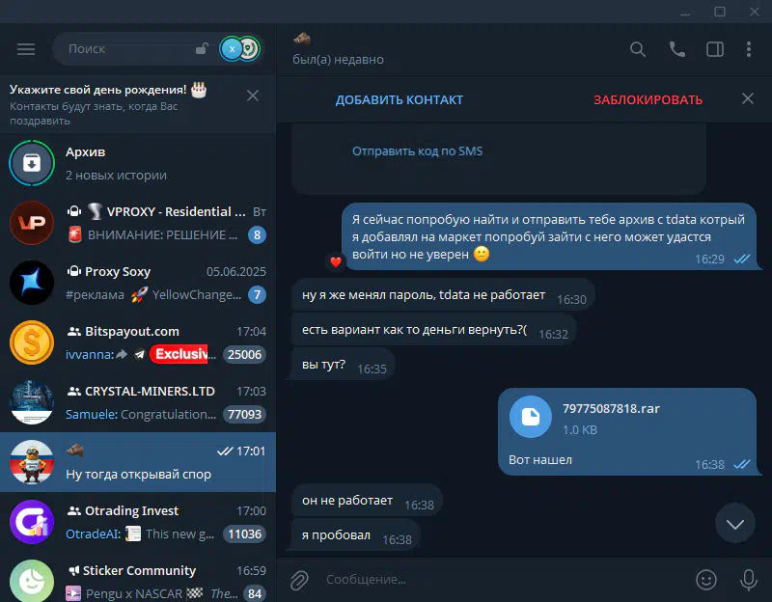The image size is (772, 602).
Task: Download the 79775087818.rar file
Action: pos(530,417)
